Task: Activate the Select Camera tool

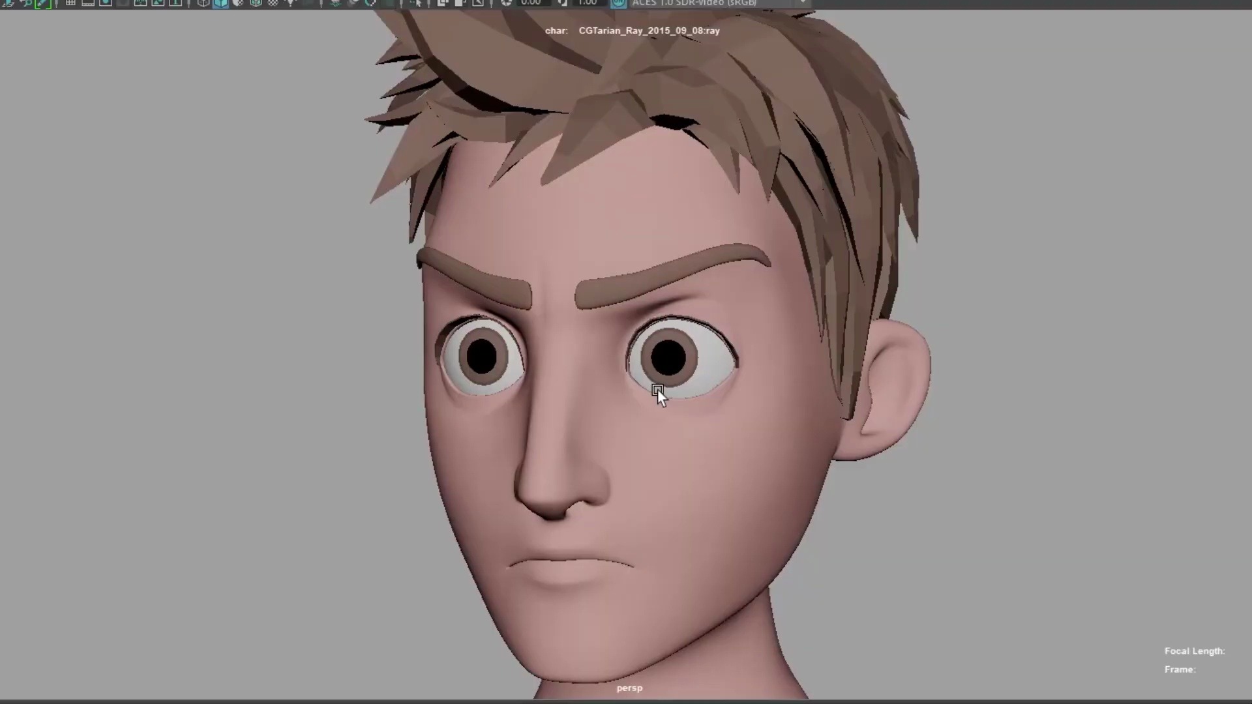Action: point(8,4)
